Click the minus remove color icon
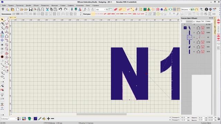Image resolution: width=221 pixels, height=124 pixels. tap(52, 118)
